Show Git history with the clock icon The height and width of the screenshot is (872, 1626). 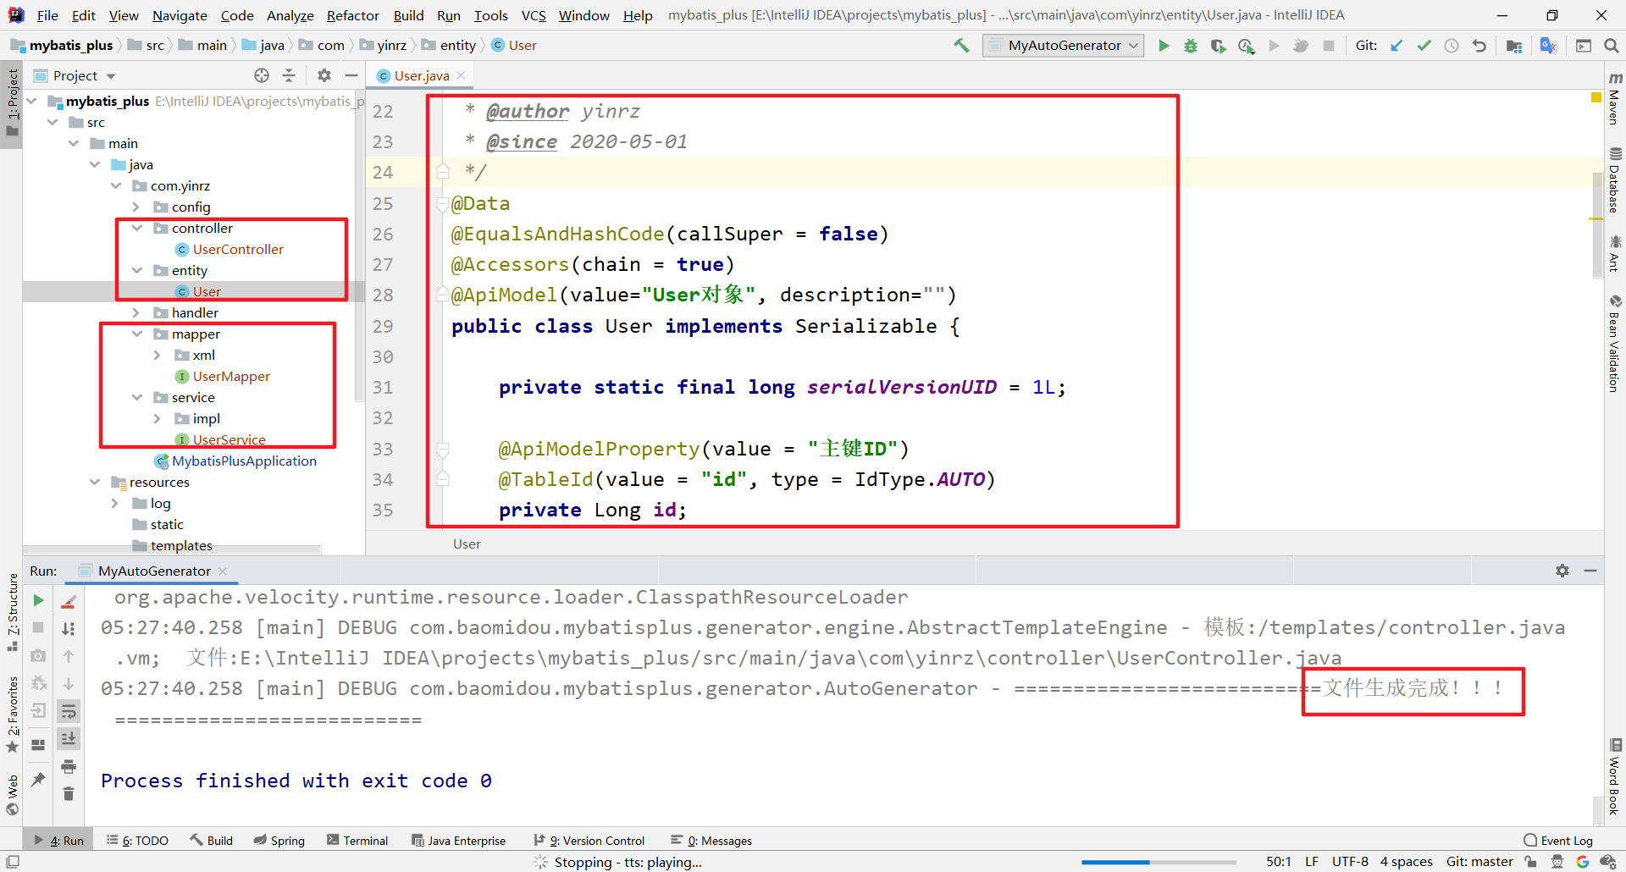(1452, 46)
